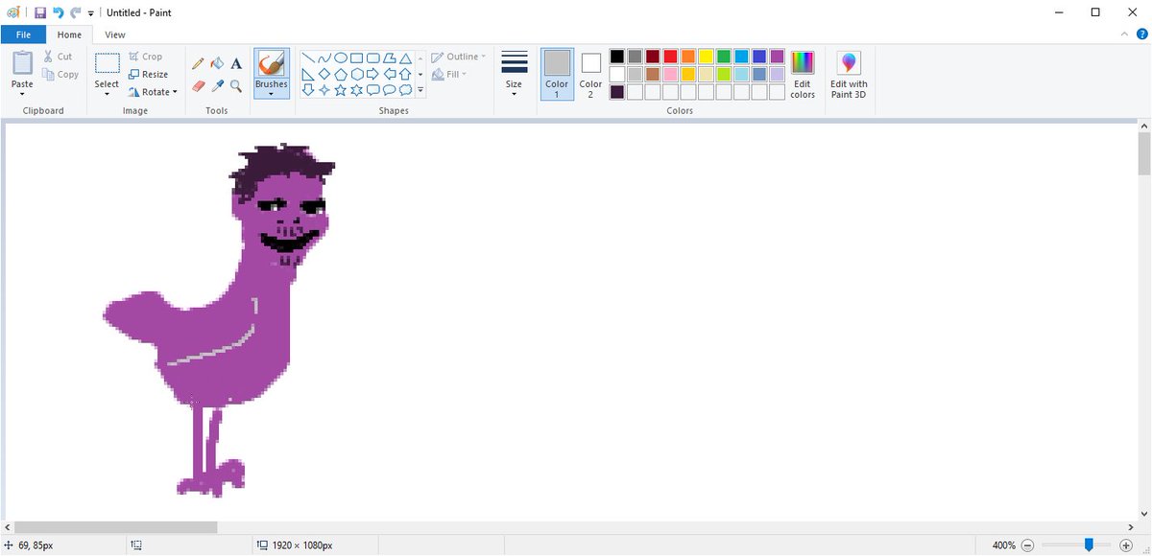Switch to the View tab
Viewport: 1152px width, 556px height.
pyautogui.click(x=115, y=35)
